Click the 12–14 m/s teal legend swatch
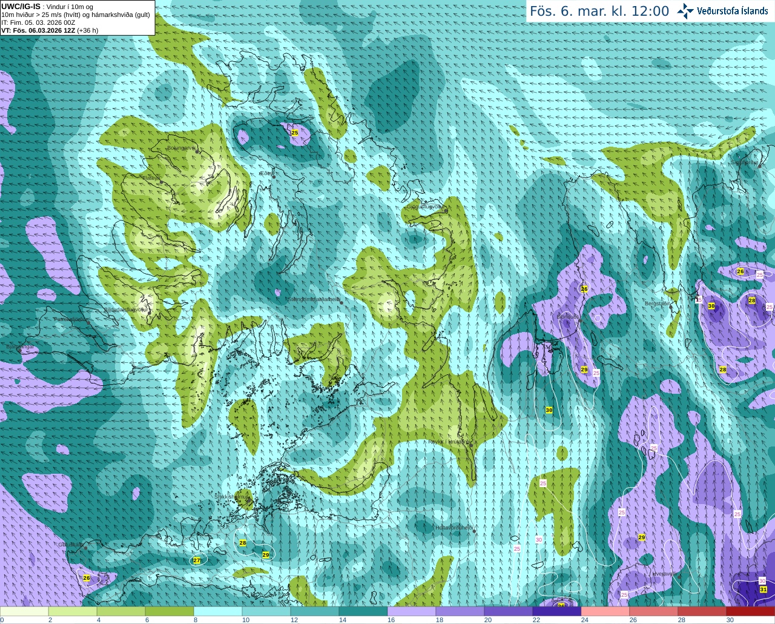Viewport: 775px width, 624px height. click(x=315, y=611)
